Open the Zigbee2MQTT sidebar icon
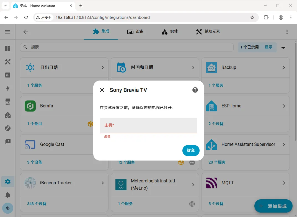 (x=8, y=128)
